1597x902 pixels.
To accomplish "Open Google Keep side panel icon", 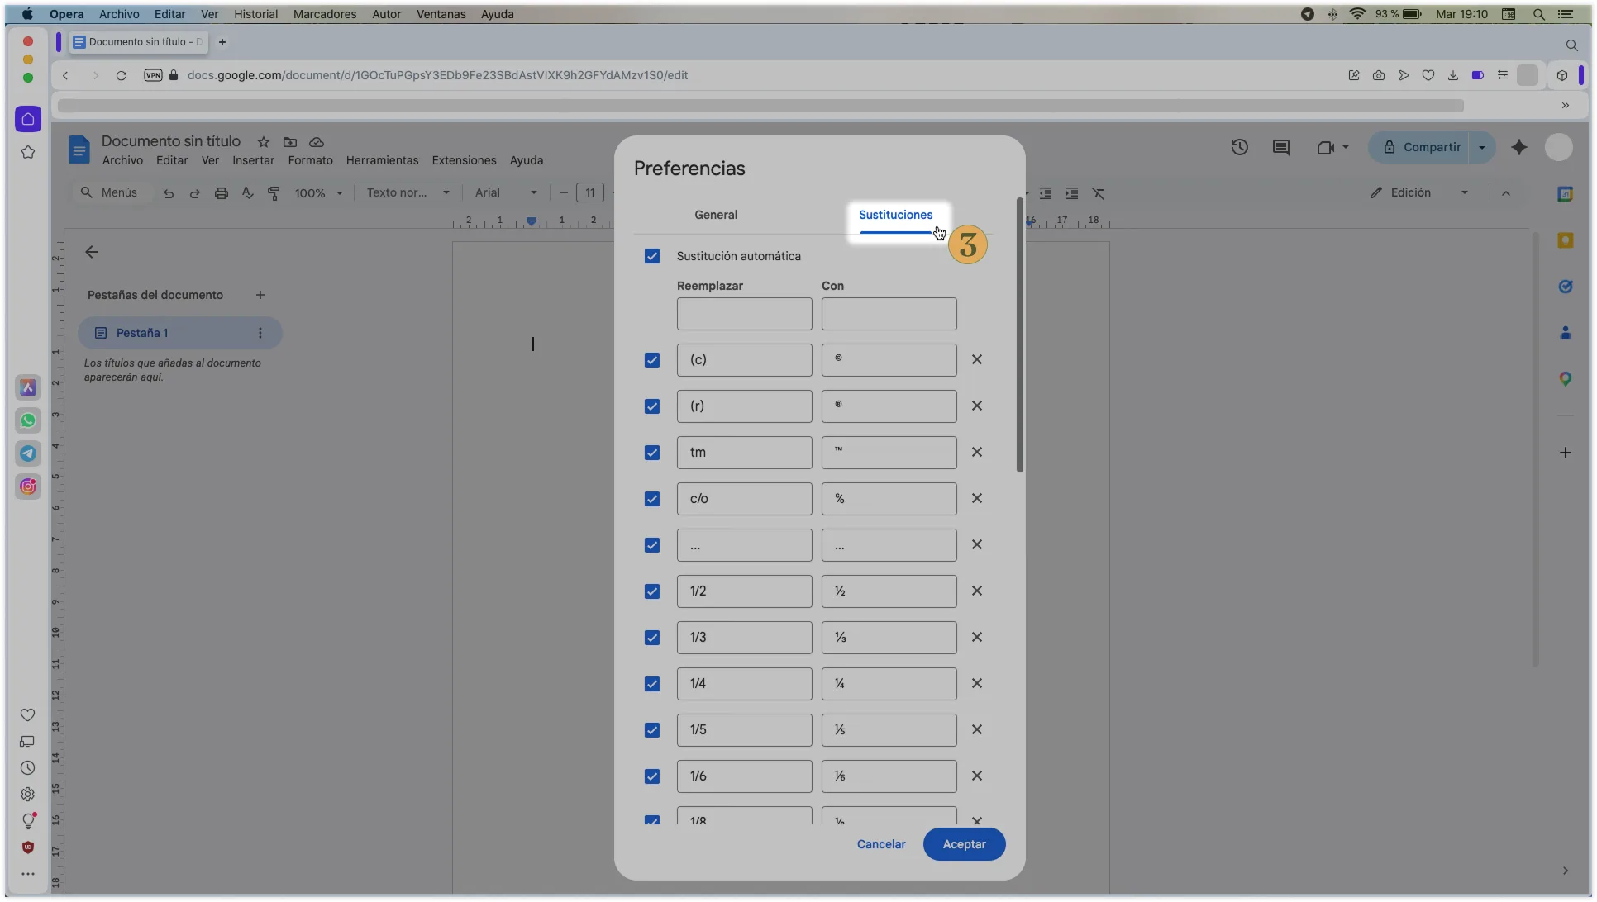I will [1565, 240].
